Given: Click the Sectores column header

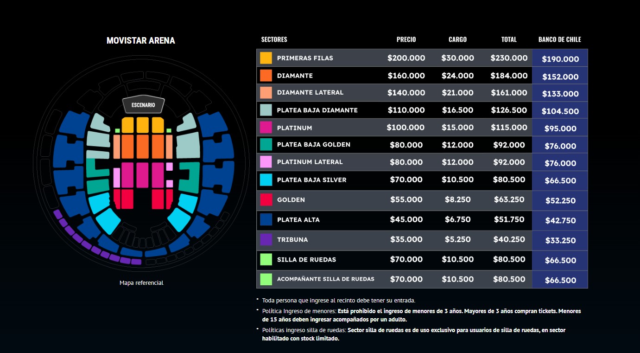Looking at the screenshot, I should [x=274, y=39].
